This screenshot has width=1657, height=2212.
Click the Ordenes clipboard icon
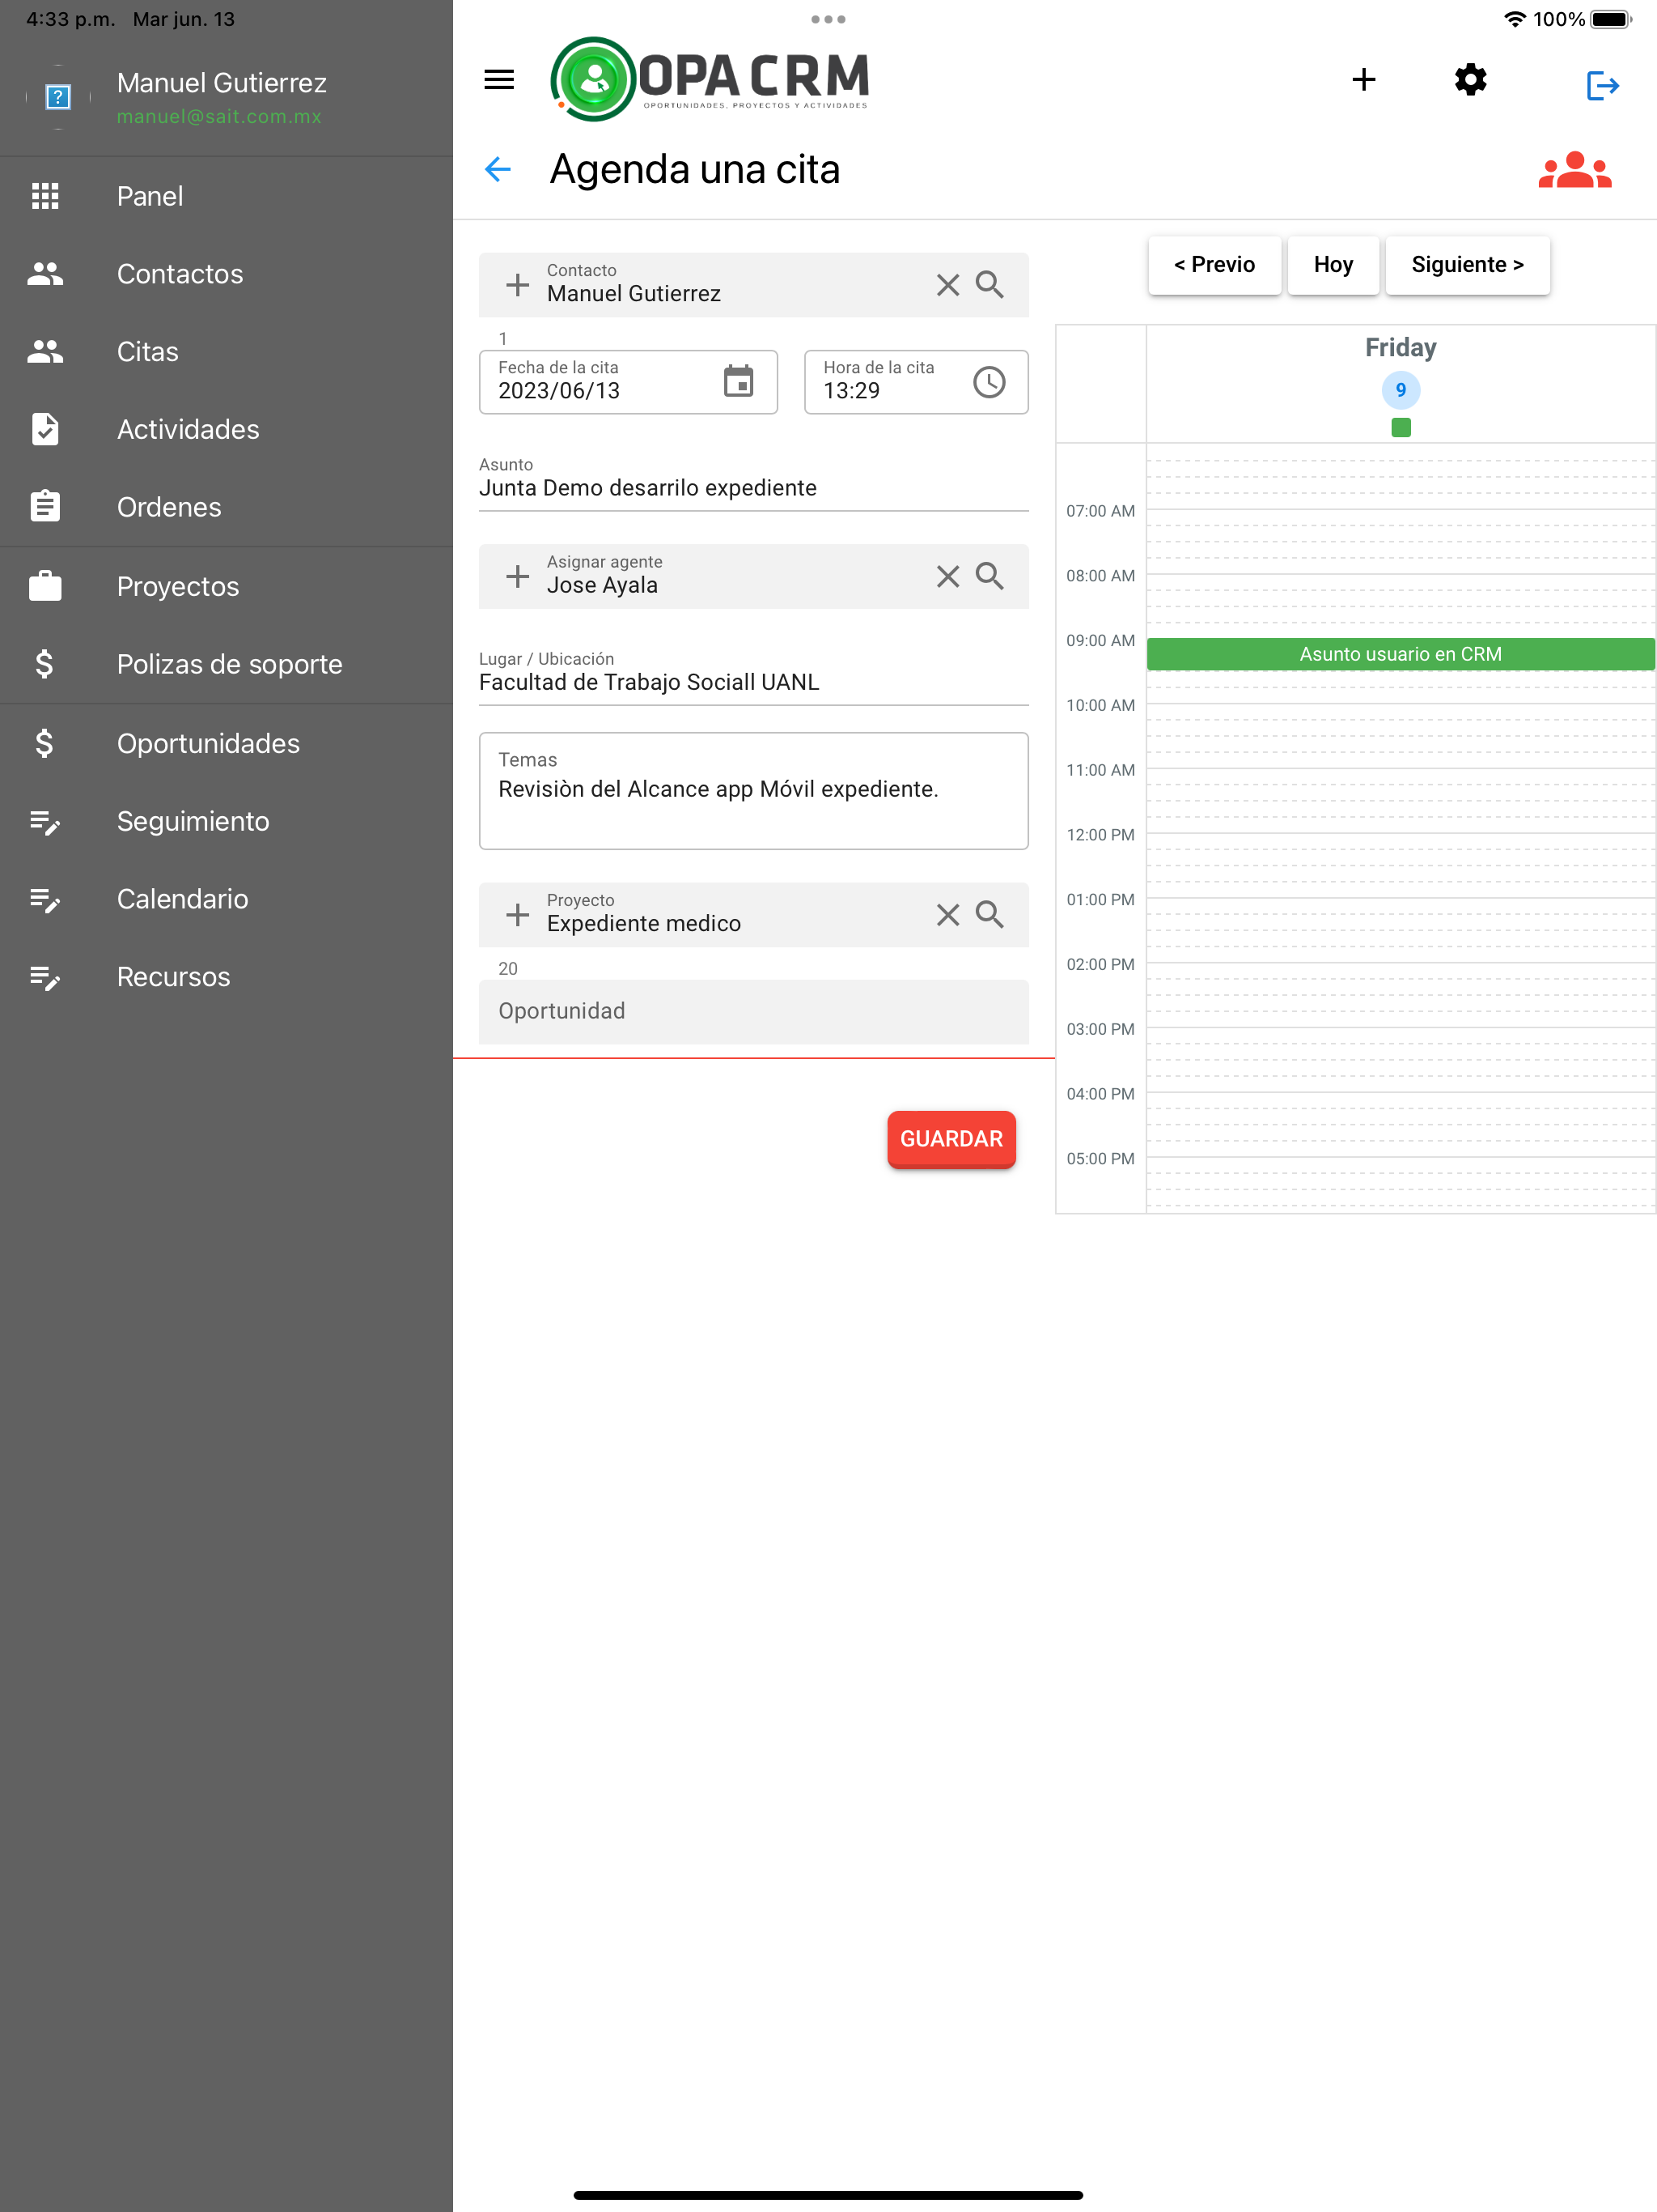[45, 506]
